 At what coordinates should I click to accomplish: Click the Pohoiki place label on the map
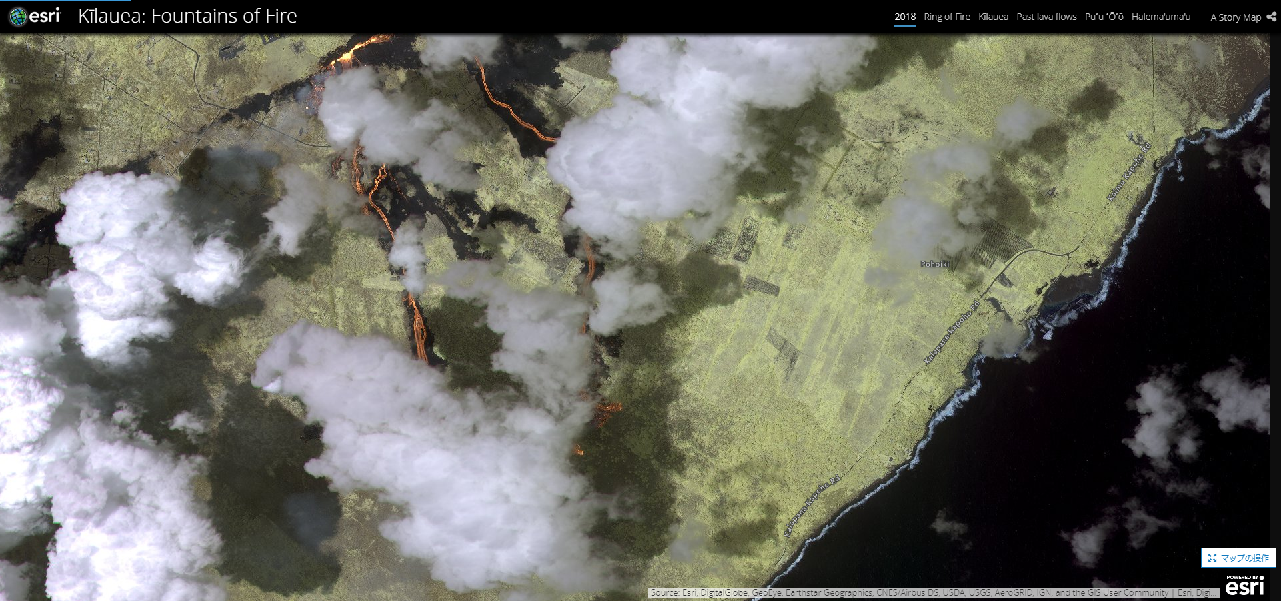tap(934, 264)
